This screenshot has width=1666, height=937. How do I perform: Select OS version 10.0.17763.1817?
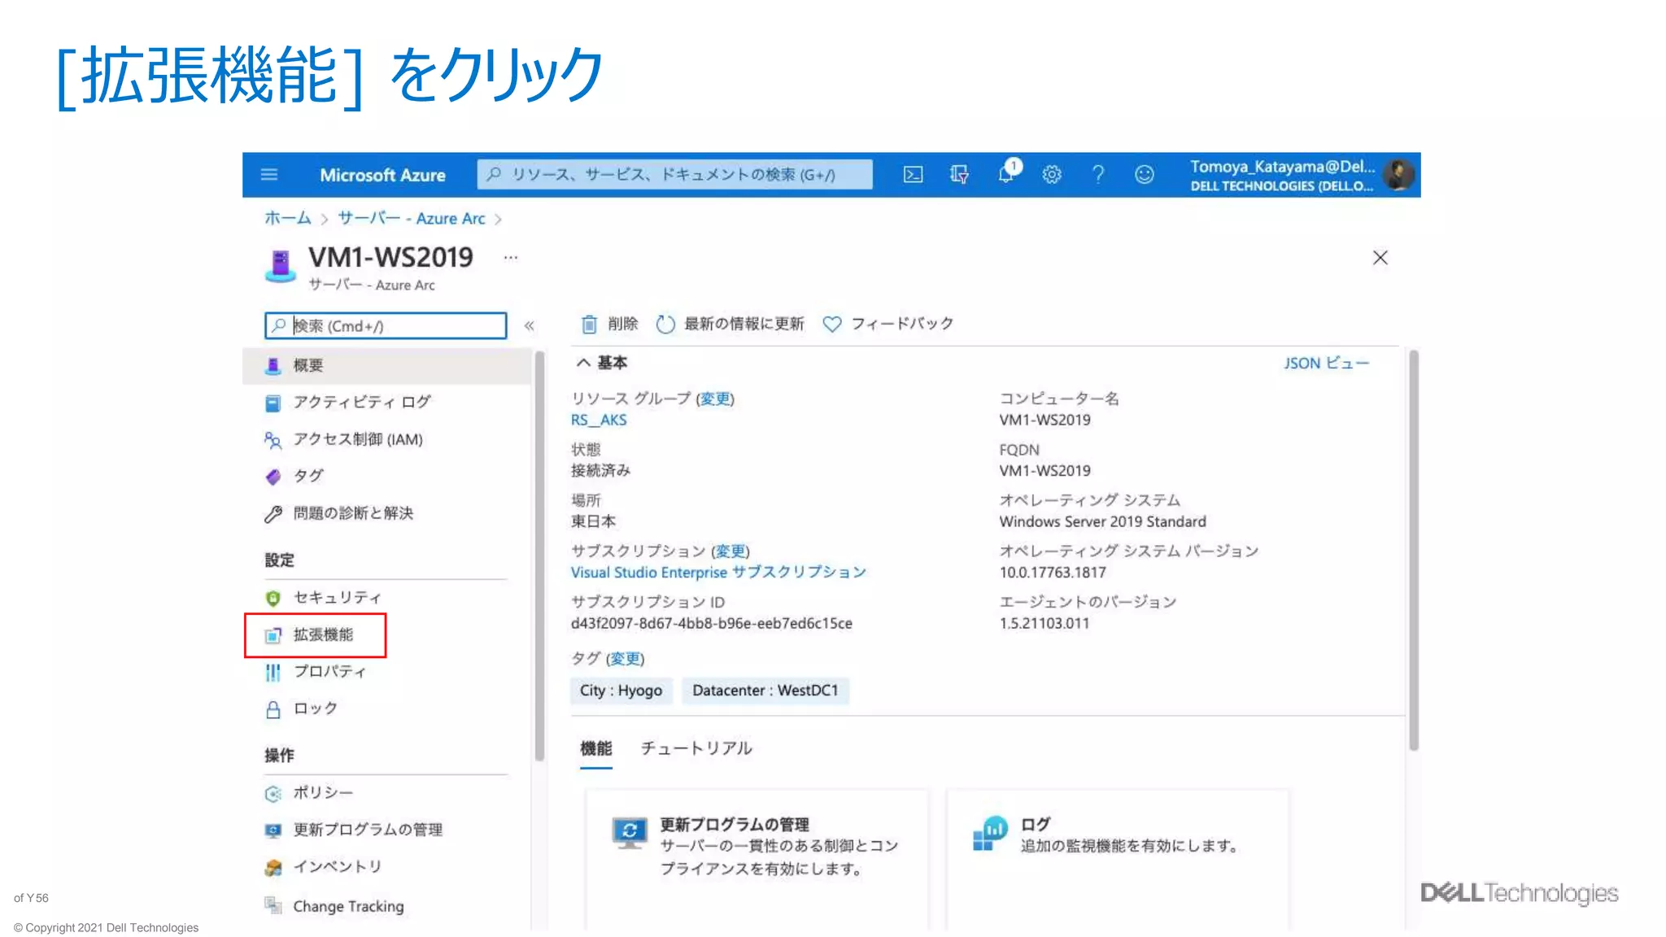pos(1053,573)
